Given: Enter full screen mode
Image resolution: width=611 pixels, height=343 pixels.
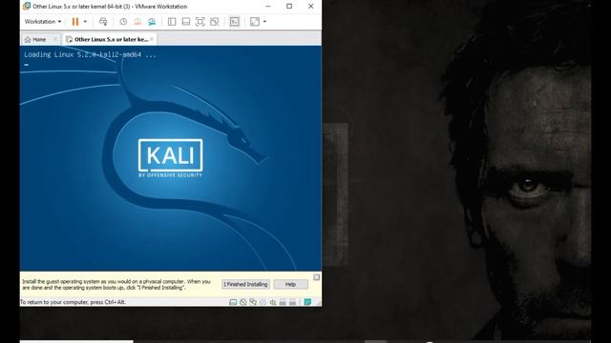Looking at the screenshot, I should pos(200,21).
